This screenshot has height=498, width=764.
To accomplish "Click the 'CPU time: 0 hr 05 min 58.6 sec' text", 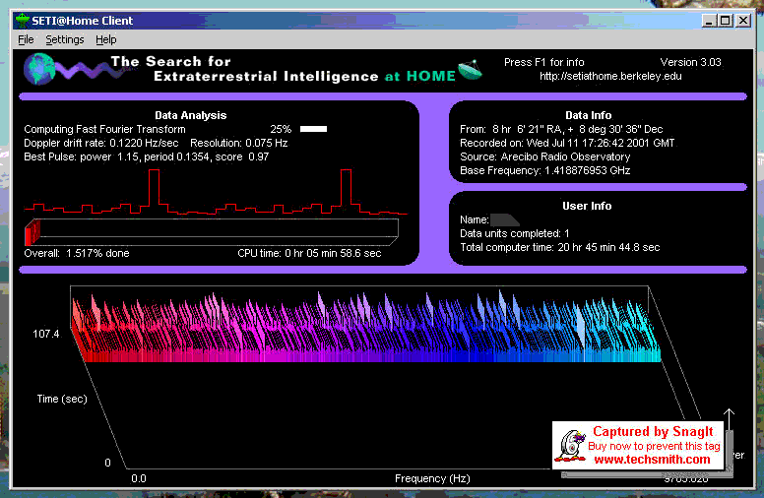I will tap(309, 253).
